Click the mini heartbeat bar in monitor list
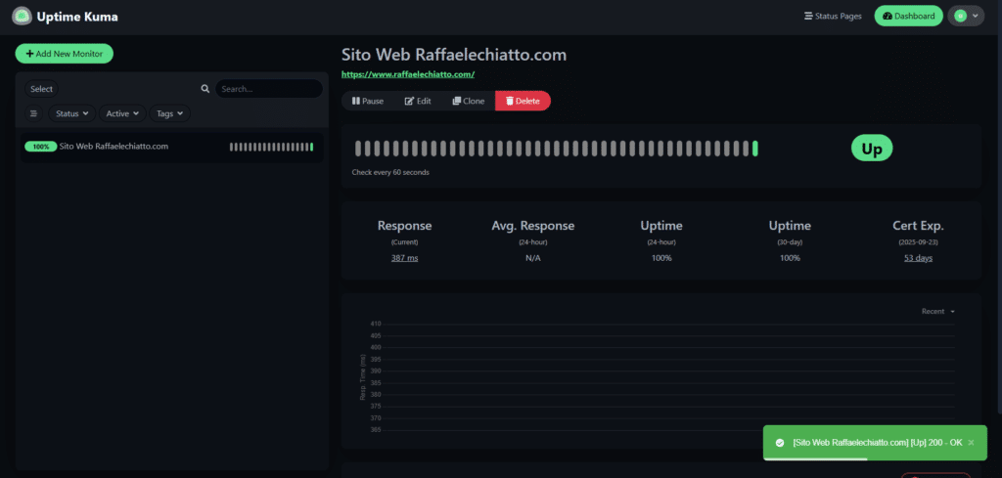 point(272,148)
